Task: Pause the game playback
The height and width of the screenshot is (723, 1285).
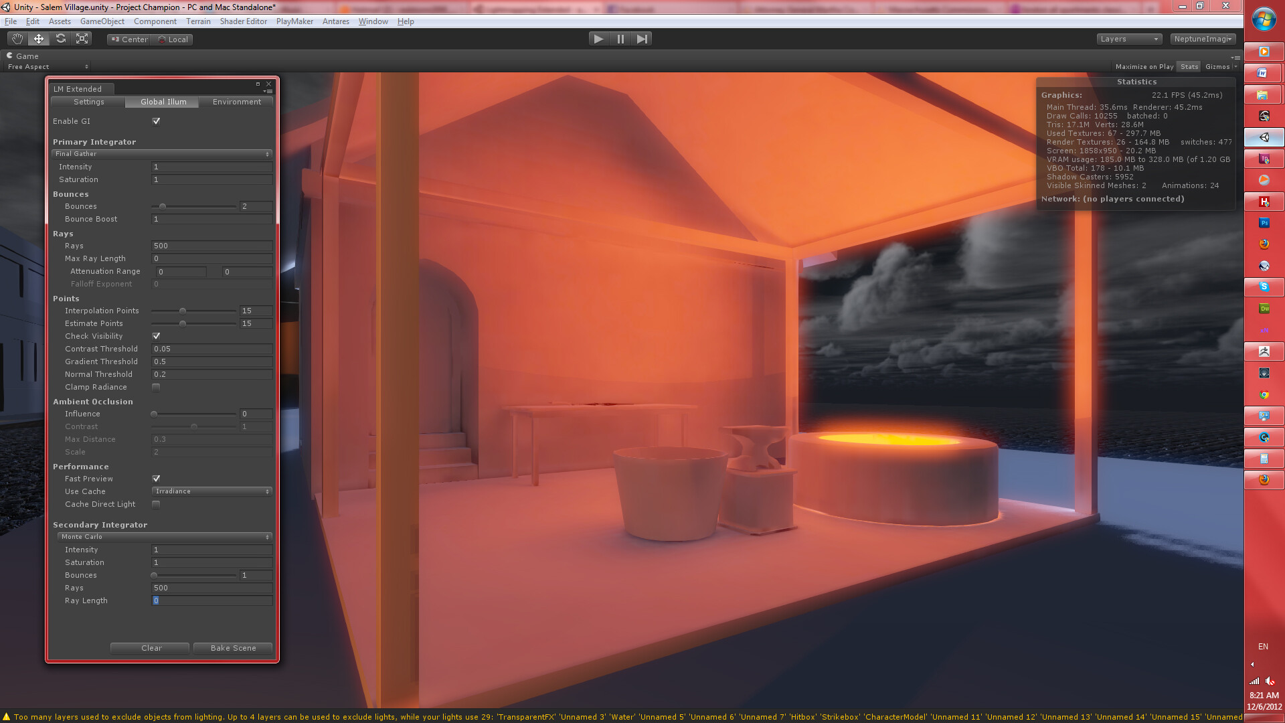Action: (620, 38)
